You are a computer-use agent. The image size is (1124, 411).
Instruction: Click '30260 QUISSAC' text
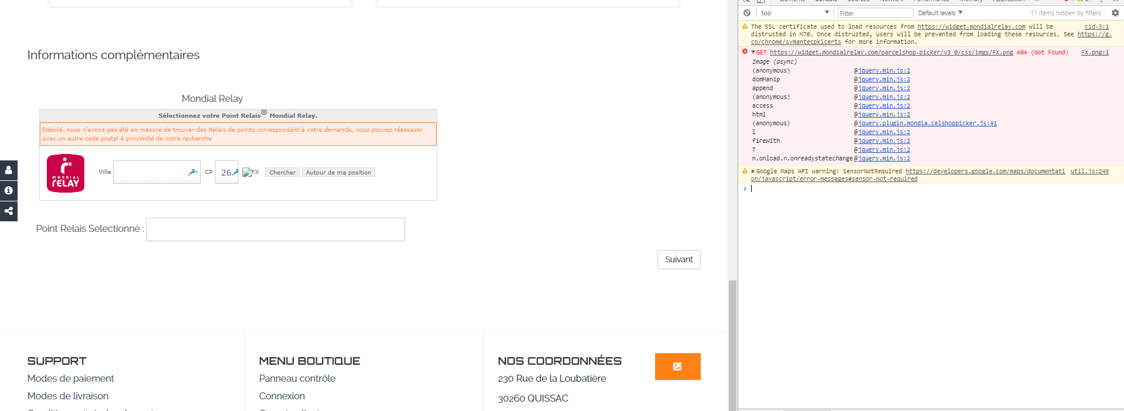pos(533,398)
